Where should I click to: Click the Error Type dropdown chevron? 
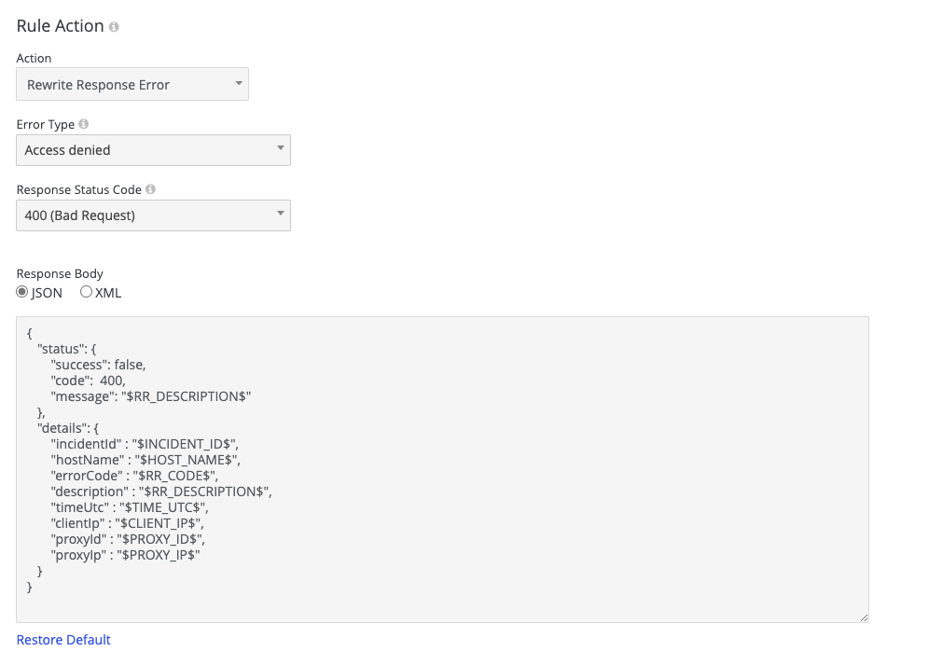point(279,149)
